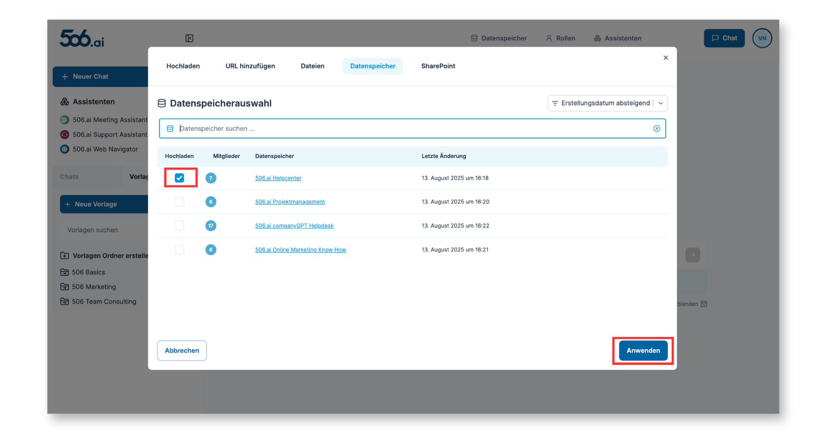Click the send arrow button behind dialog
Screen dimensions: 835x445
tap(693, 255)
